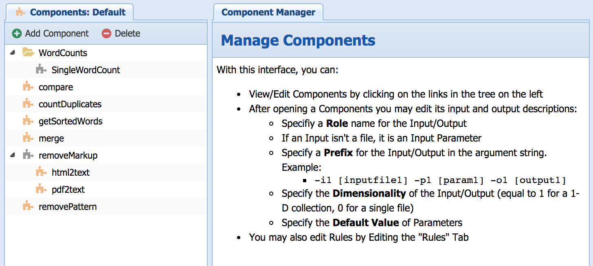
Task: Select SingleWordCount in the tree
Action: [x=86, y=70]
